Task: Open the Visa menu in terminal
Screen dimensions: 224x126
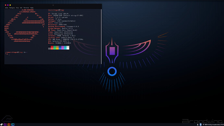Action: pyautogui.click(x=18, y=8)
